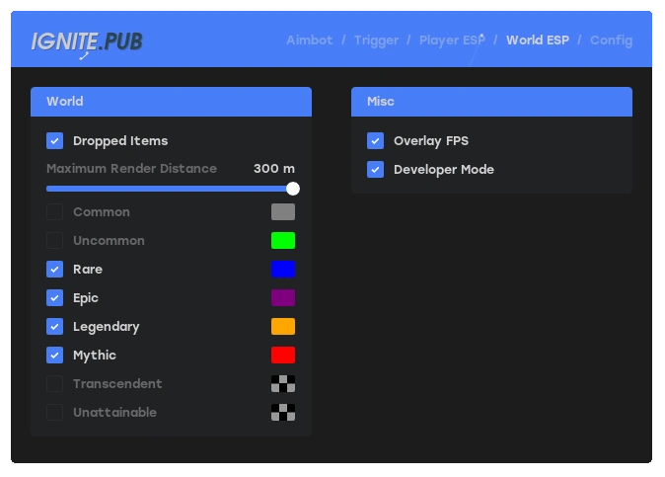Pick the green Uncommon color swatch
This screenshot has height=477, width=665.
pos(283,241)
